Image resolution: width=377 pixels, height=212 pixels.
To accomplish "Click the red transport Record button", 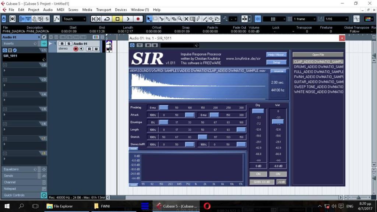I will (138, 19).
